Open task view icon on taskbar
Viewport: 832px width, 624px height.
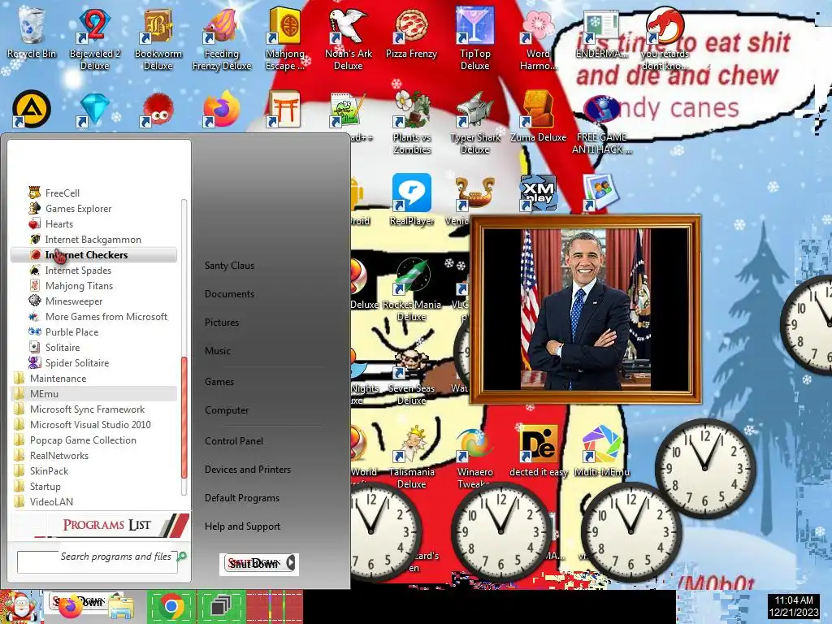pyautogui.click(x=220, y=606)
